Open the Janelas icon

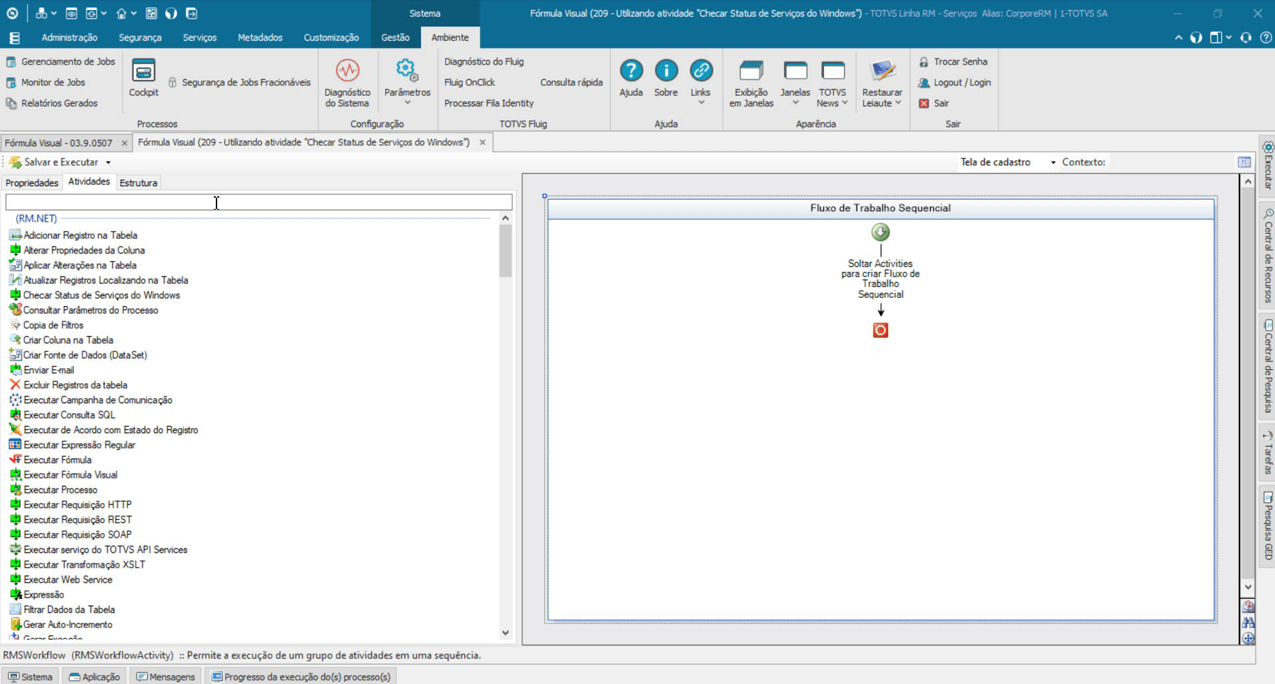point(795,71)
